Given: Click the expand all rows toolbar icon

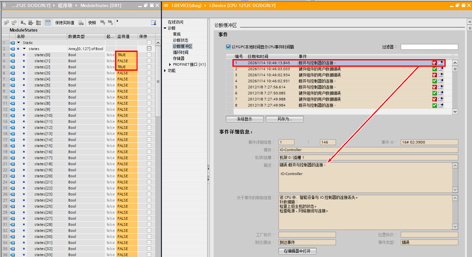Looking at the screenshot, I should coord(38,23).
